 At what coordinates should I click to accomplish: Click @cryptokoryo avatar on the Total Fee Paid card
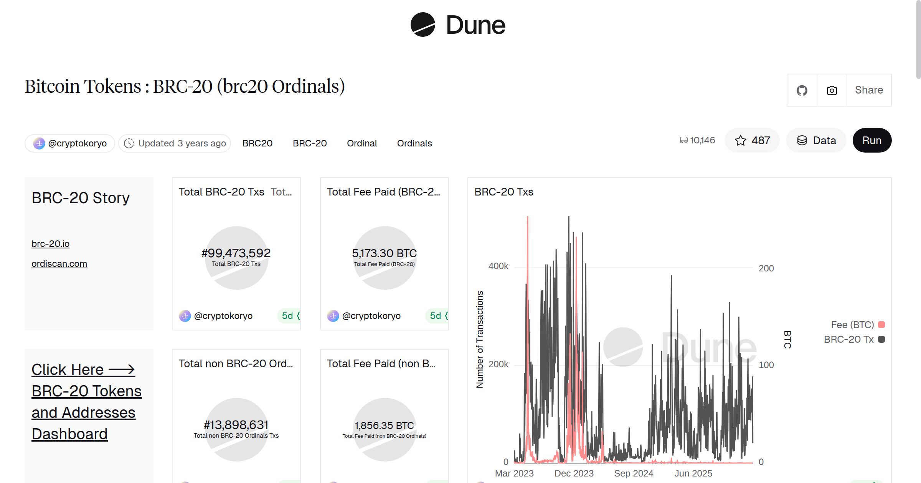333,316
